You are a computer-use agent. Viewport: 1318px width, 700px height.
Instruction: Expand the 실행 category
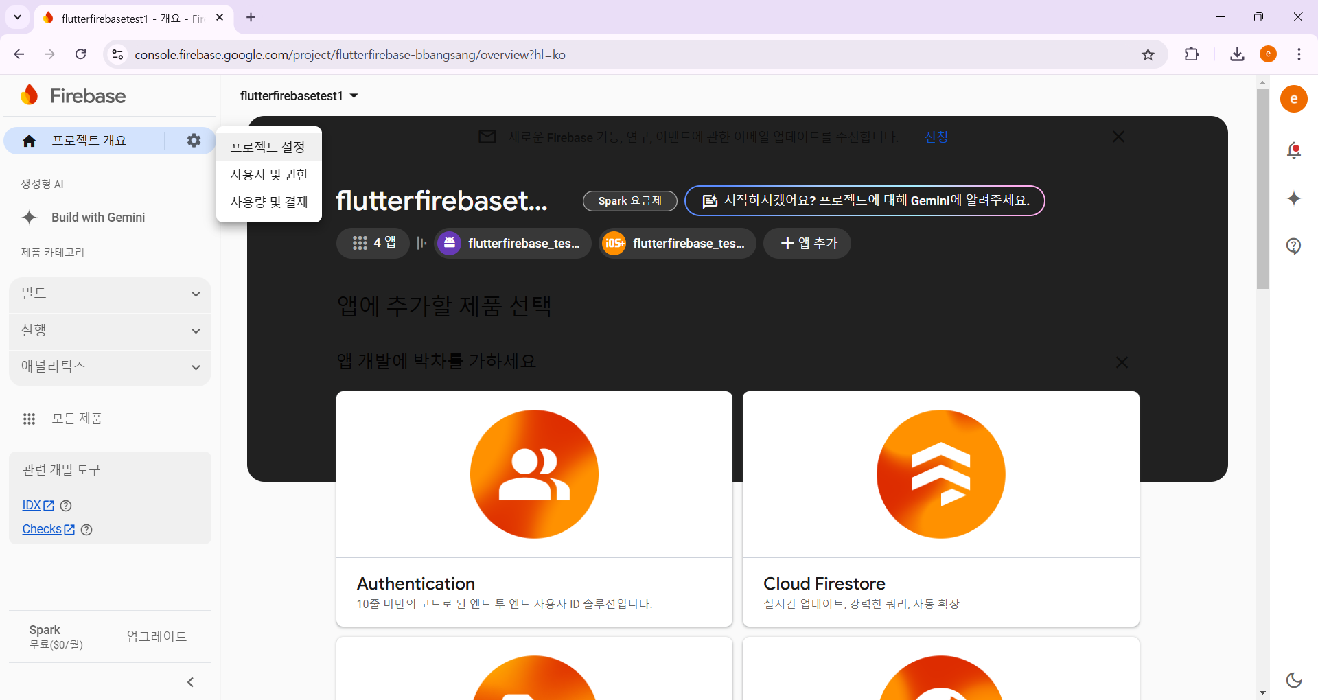(x=110, y=331)
